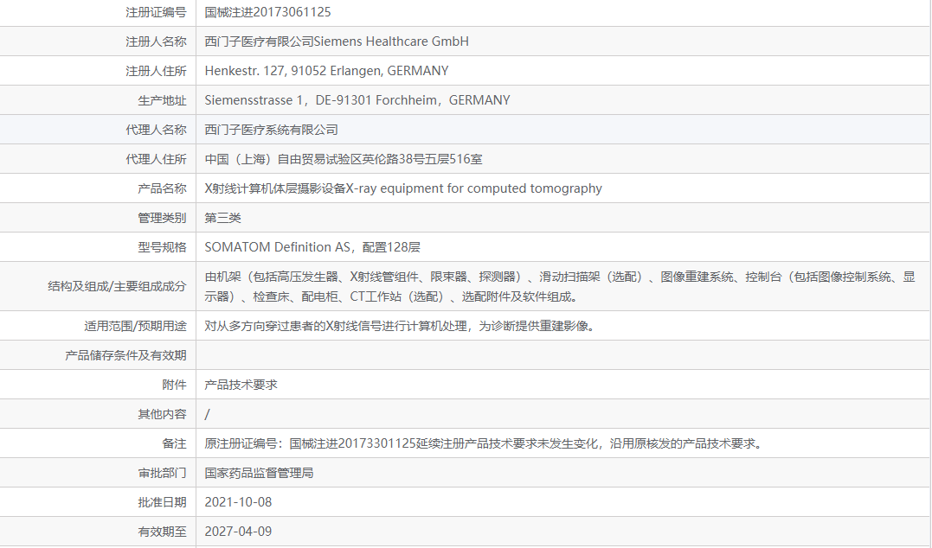Viewport: 932px width, 548px height.
Task: Open the 产品技术要求 attachment
Action: (241, 385)
